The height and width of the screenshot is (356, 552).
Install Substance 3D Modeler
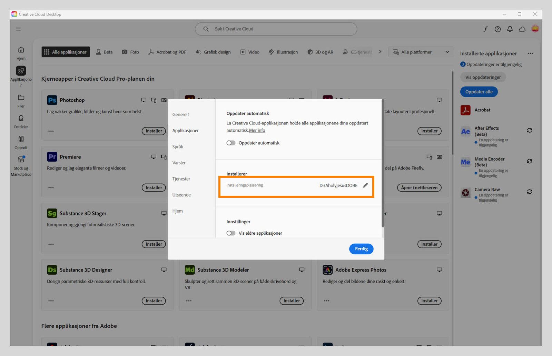(292, 301)
